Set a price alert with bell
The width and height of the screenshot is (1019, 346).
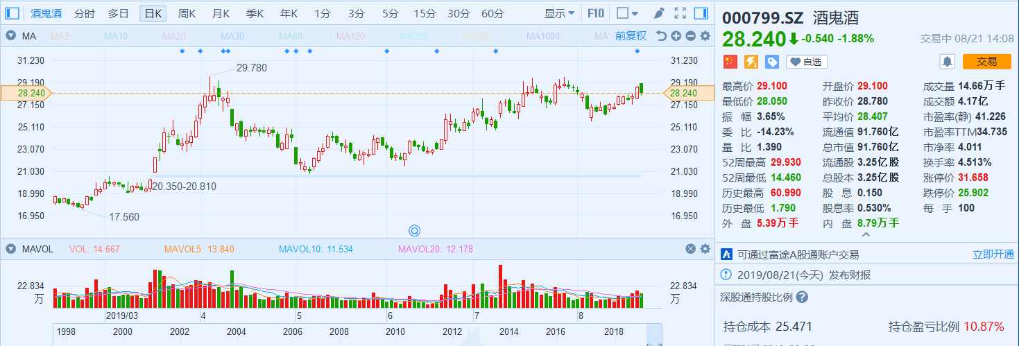(947, 62)
